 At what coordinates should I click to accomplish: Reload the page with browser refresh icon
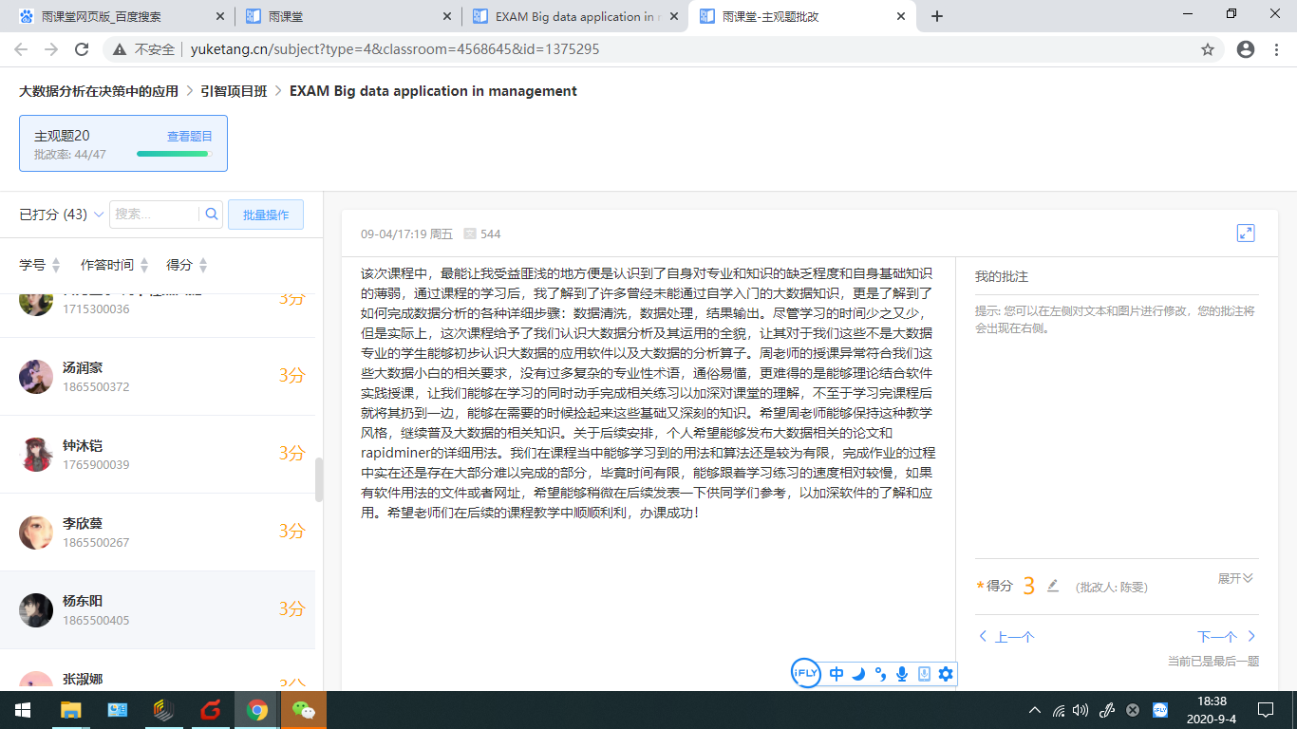pyautogui.click(x=82, y=49)
